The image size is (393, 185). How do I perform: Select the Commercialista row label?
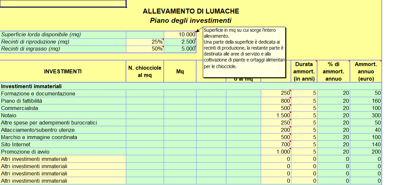pyautogui.click(x=63, y=108)
